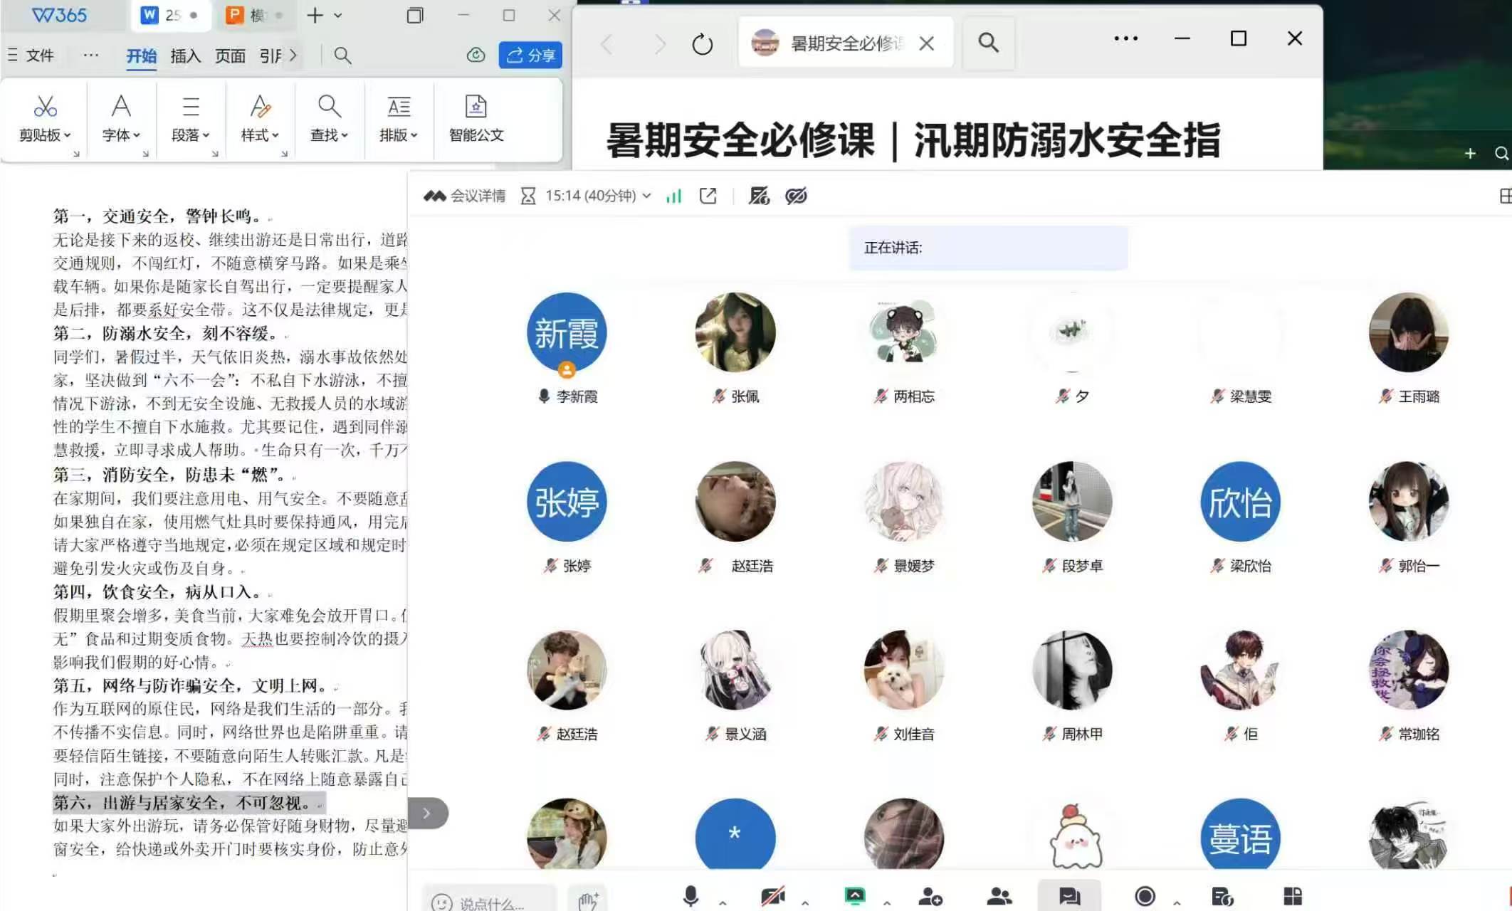Screen dimensions: 1512x911
Task: Open the 文件 file menu in WPS
Action: pyautogui.click(x=31, y=56)
